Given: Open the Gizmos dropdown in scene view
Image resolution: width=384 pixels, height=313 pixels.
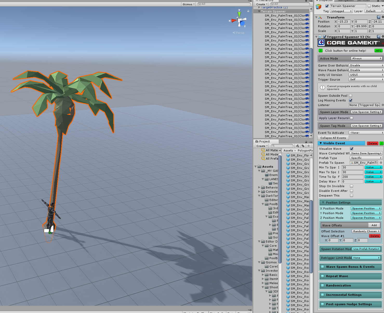Looking at the screenshot, I should pos(188,4).
